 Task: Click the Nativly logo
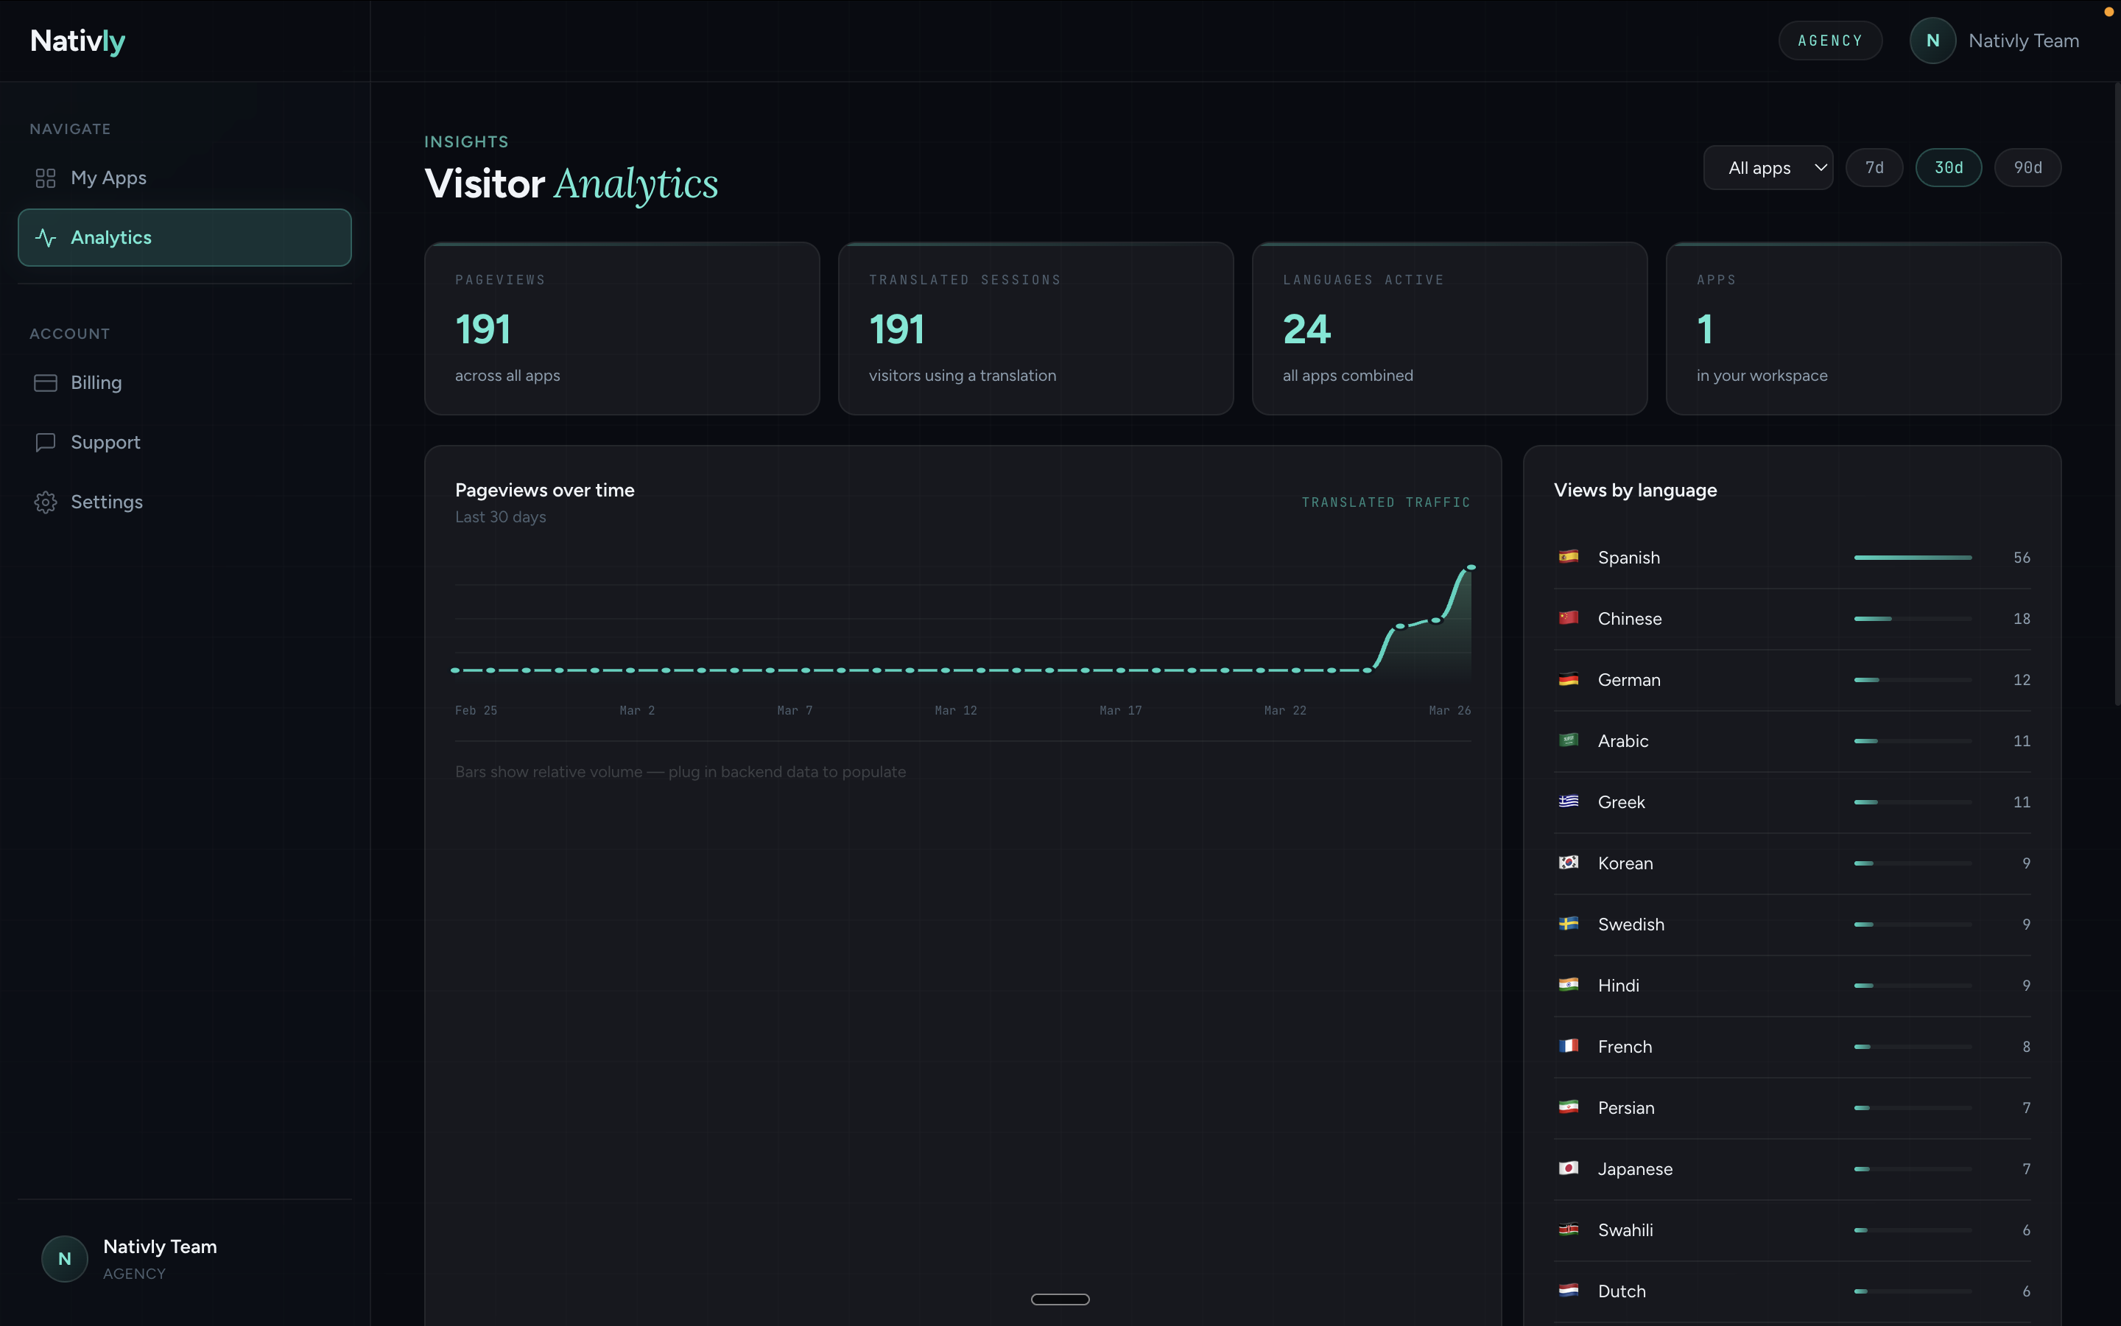78,41
